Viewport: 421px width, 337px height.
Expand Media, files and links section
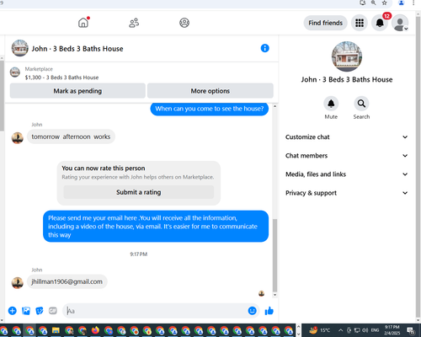[x=347, y=174]
